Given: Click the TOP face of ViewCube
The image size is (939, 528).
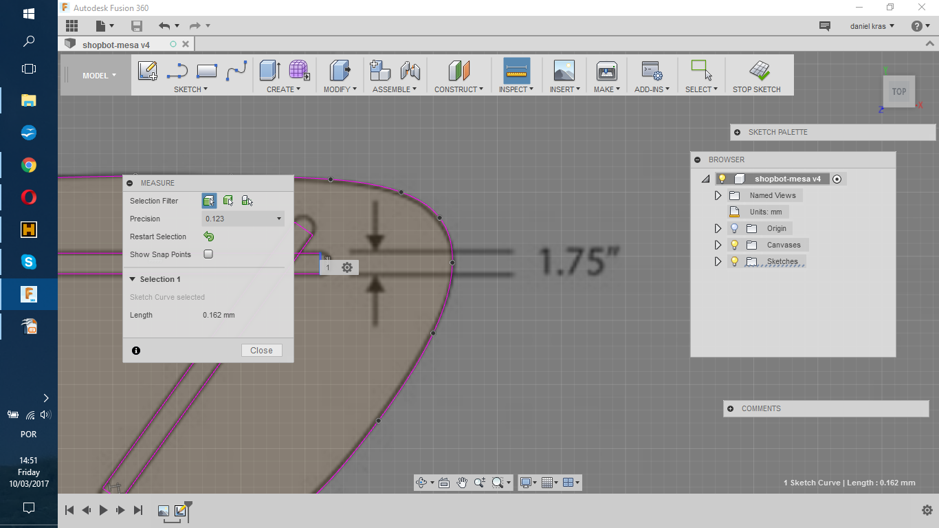Looking at the screenshot, I should point(899,91).
